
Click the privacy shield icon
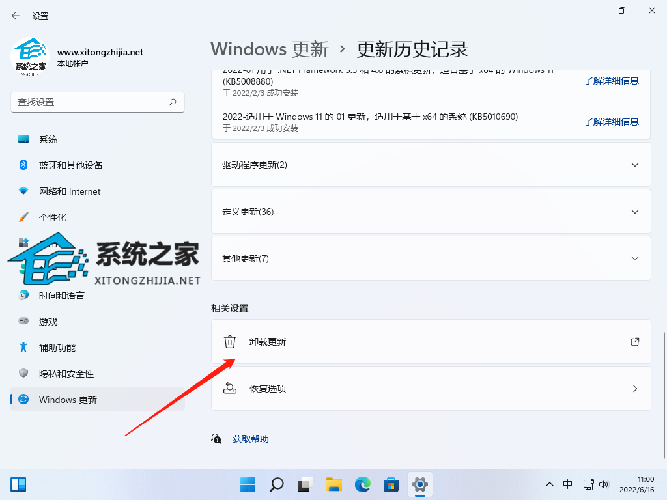click(23, 373)
